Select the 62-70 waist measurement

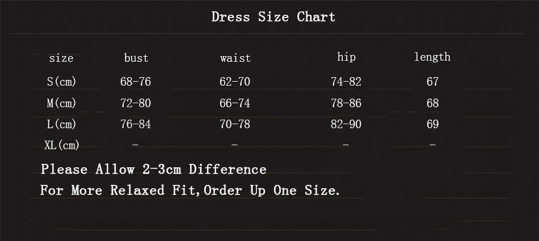click(235, 82)
